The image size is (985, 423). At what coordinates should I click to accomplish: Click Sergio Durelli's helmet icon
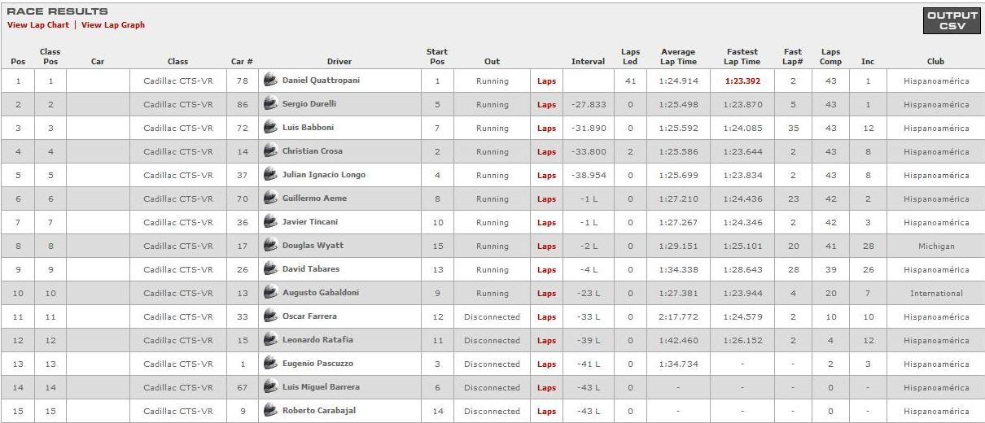[271, 104]
